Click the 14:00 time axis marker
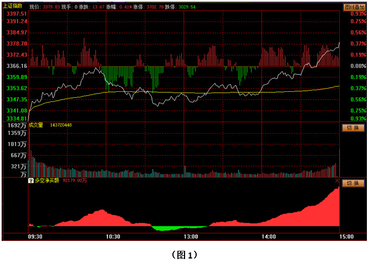The image size is (368, 264). click(x=268, y=236)
